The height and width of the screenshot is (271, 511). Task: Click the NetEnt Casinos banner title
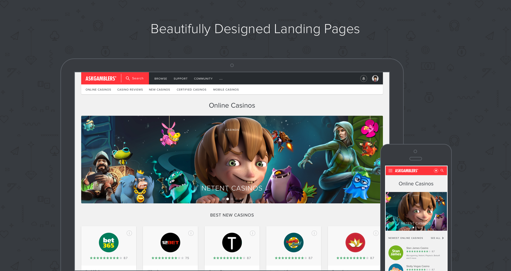[232, 188]
